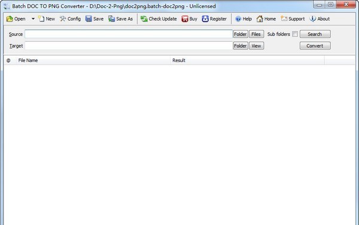Select source Files button
The height and width of the screenshot is (225, 359).
(x=256, y=34)
